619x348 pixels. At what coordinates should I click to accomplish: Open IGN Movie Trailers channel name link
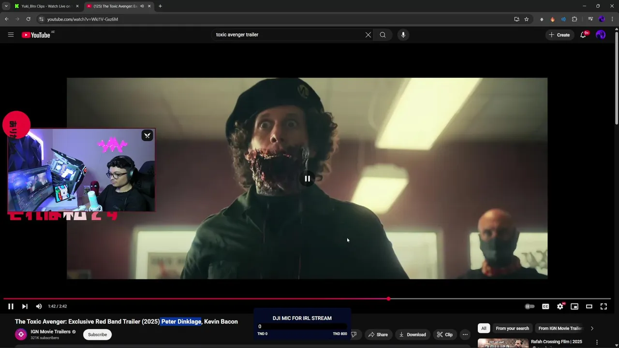pyautogui.click(x=50, y=332)
